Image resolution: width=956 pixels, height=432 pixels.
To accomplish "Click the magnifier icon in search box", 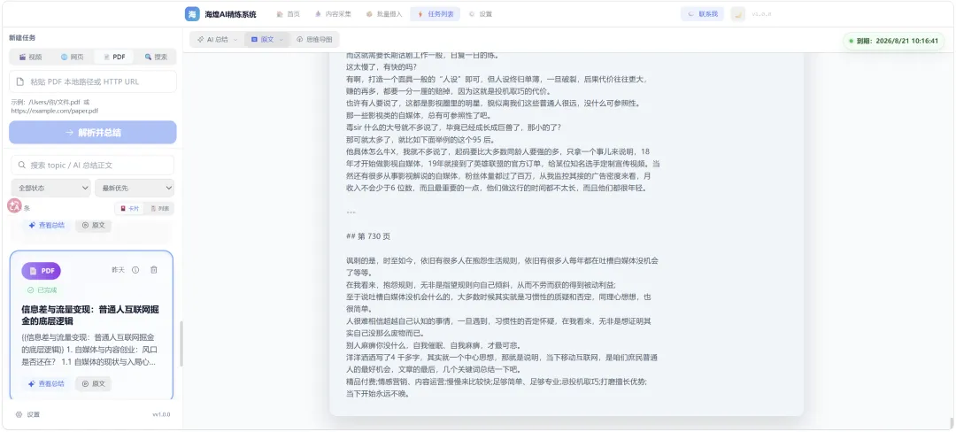I will tap(22, 166).
